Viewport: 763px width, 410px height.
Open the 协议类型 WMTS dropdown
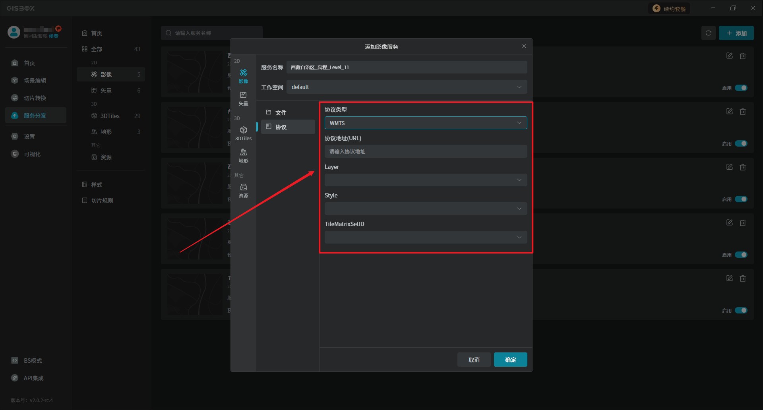426,123
